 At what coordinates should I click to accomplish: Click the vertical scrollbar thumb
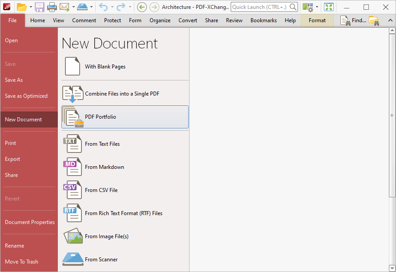click(392, 116)
